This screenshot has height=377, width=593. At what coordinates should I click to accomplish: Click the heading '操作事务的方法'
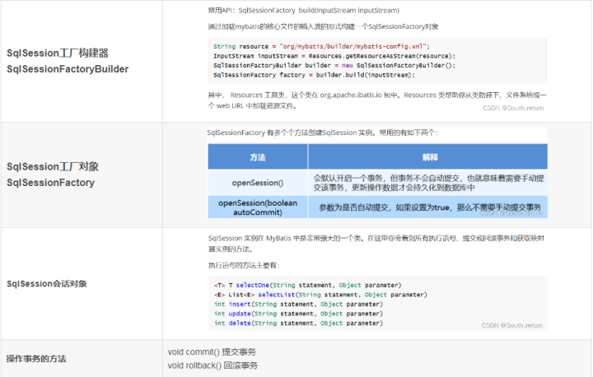click(36, 359)
